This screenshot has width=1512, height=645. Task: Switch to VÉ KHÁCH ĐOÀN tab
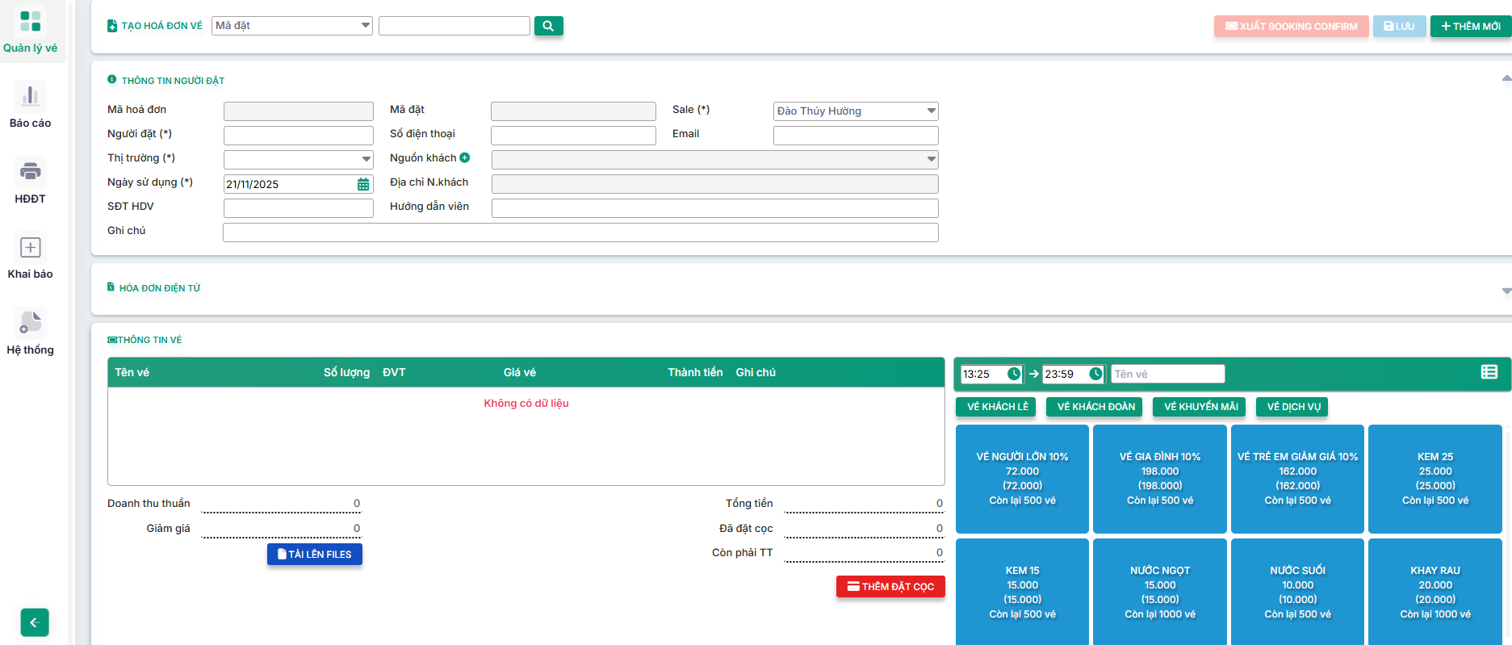1095,407
